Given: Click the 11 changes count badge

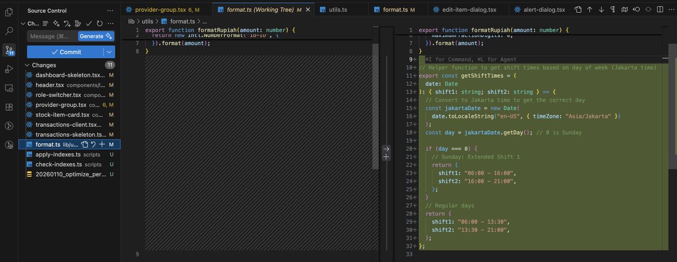Looking at the screenshot, I should (x=110, y=65).
